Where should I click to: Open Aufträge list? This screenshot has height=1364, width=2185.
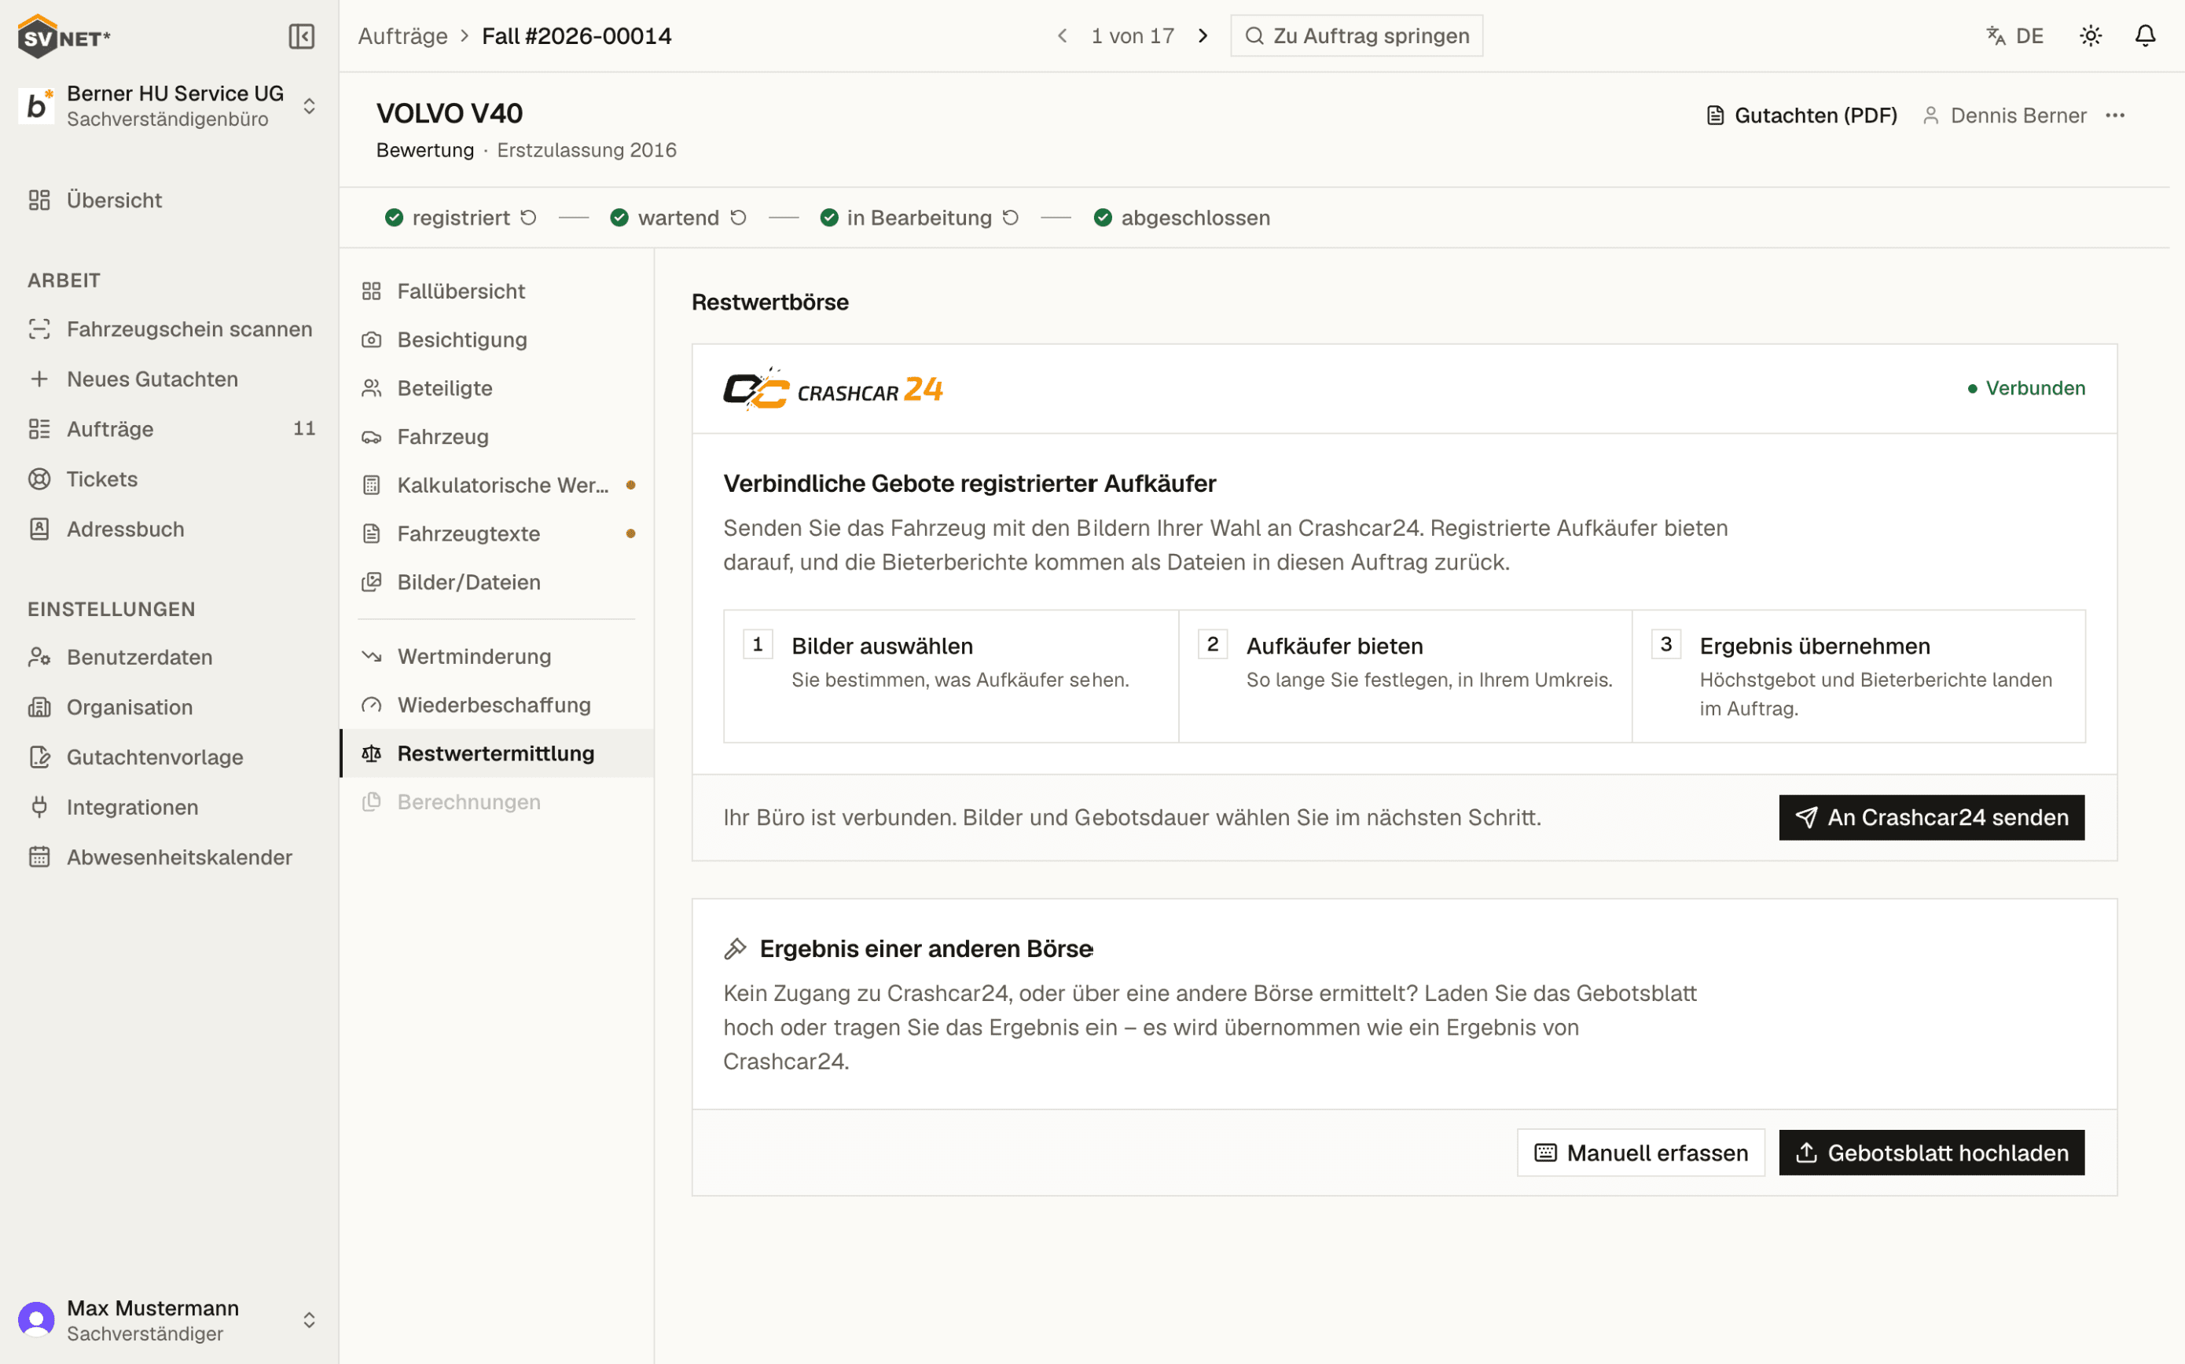coord(169,428)
